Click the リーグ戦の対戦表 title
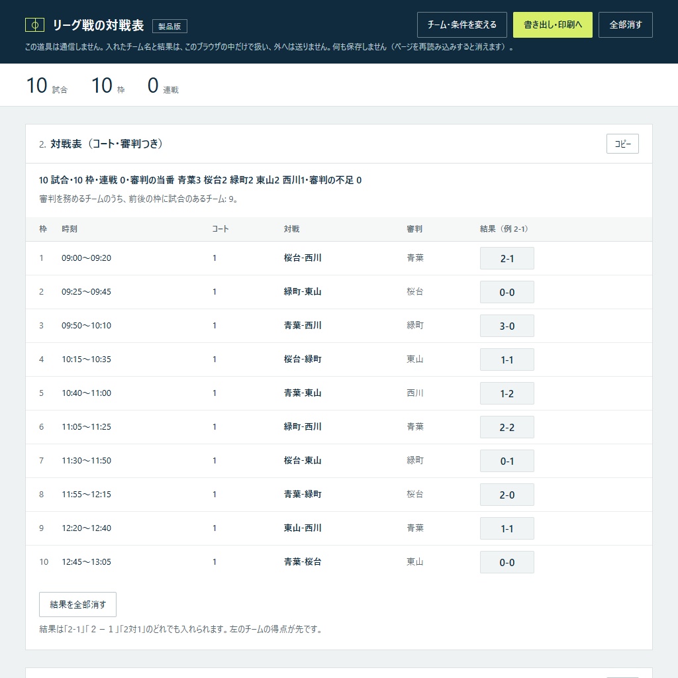 pos(98,25)
